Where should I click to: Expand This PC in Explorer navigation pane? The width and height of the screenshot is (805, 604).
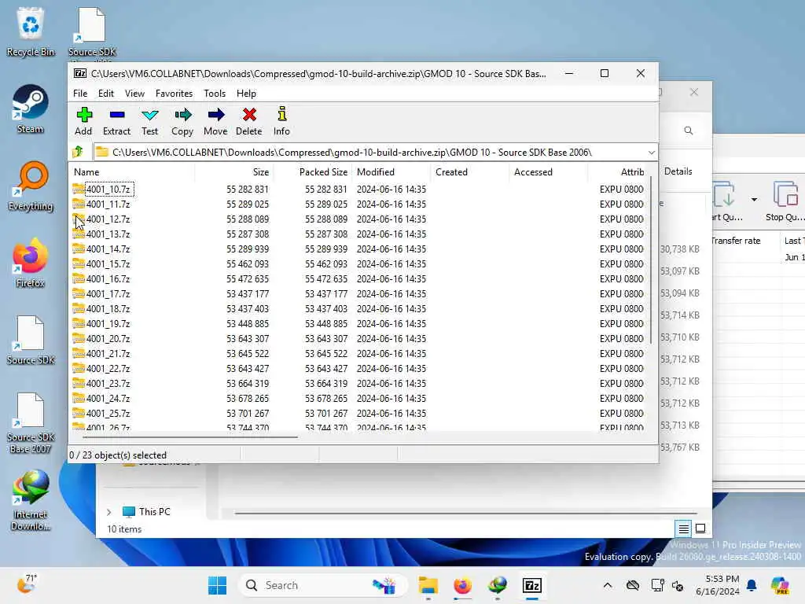[108, 511]
